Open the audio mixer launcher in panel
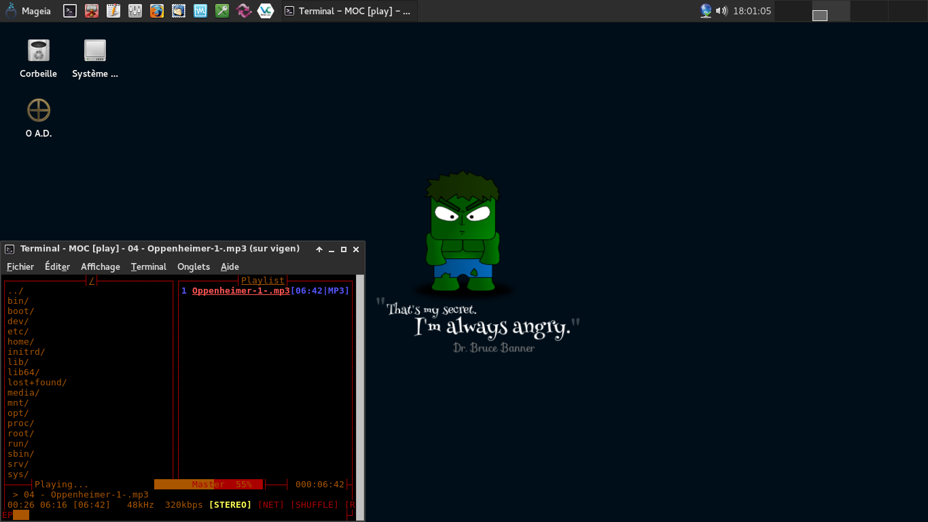The image size is (928, 522). point(135,11)
